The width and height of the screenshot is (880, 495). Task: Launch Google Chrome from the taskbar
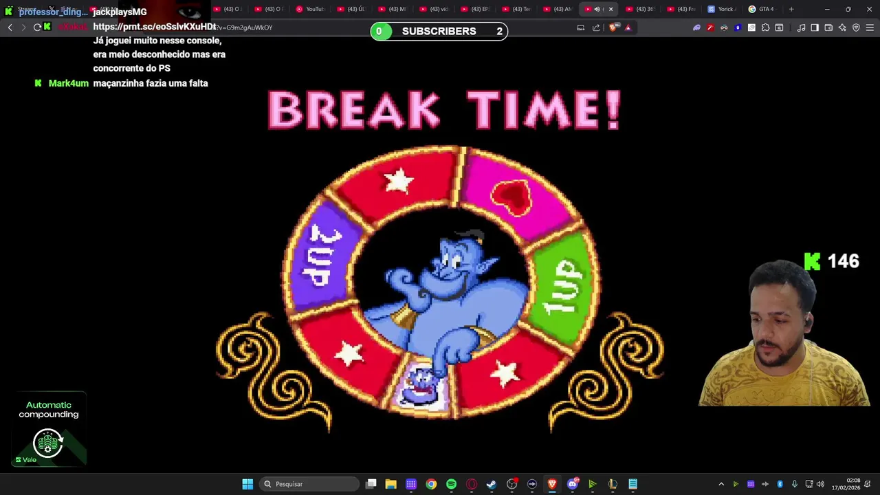tap(431, 484)
